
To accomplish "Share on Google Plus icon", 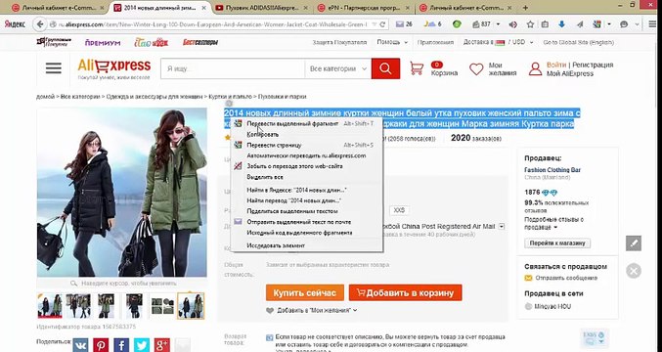I will click(x=161, y=345).
